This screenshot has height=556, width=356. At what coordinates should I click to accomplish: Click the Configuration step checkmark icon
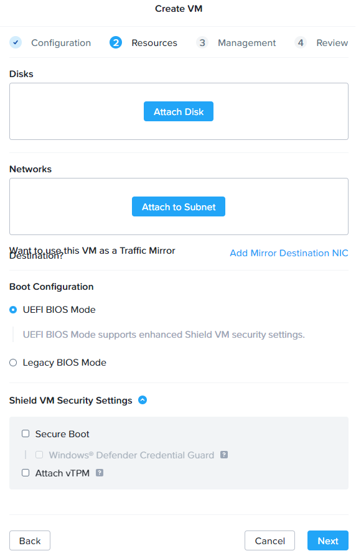(x=16, y=42)
